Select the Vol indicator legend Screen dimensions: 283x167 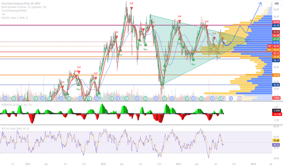[x=3, y=14]
